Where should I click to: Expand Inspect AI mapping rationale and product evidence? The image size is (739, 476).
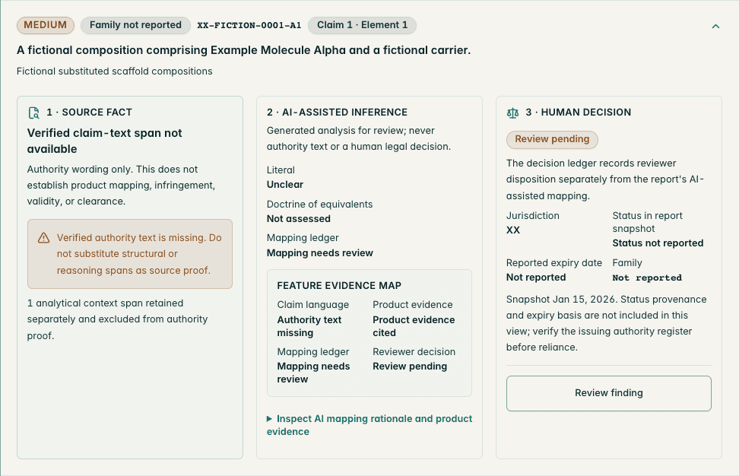(x=369, y=425)
